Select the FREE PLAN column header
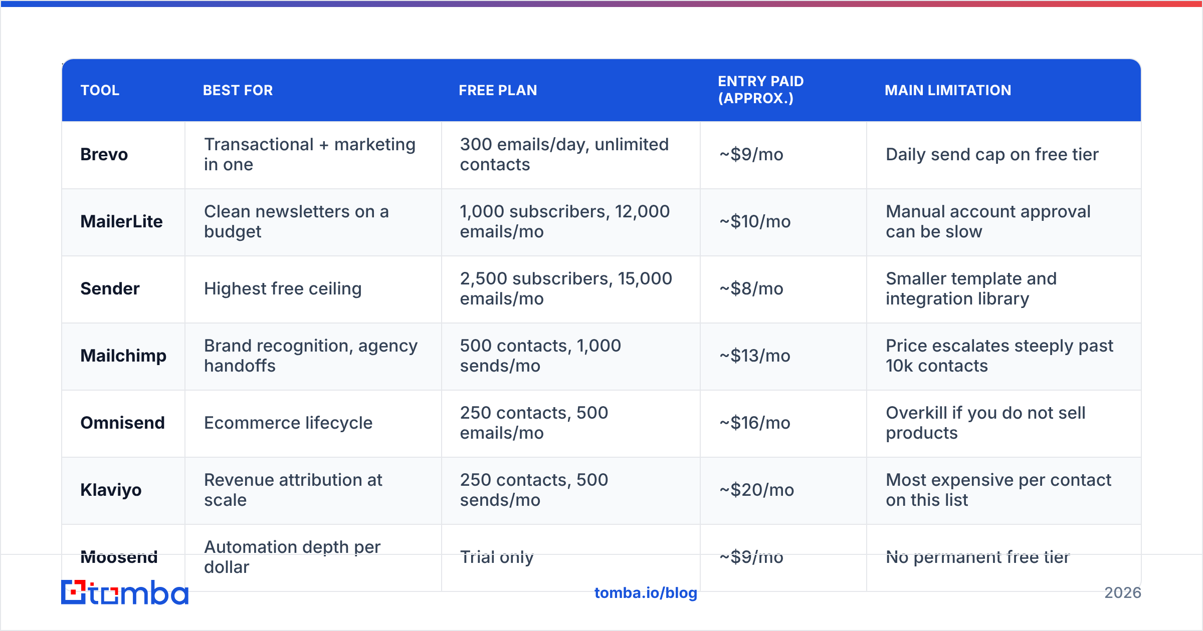This screenshot has height=631, width=1203. pos(498,90)
